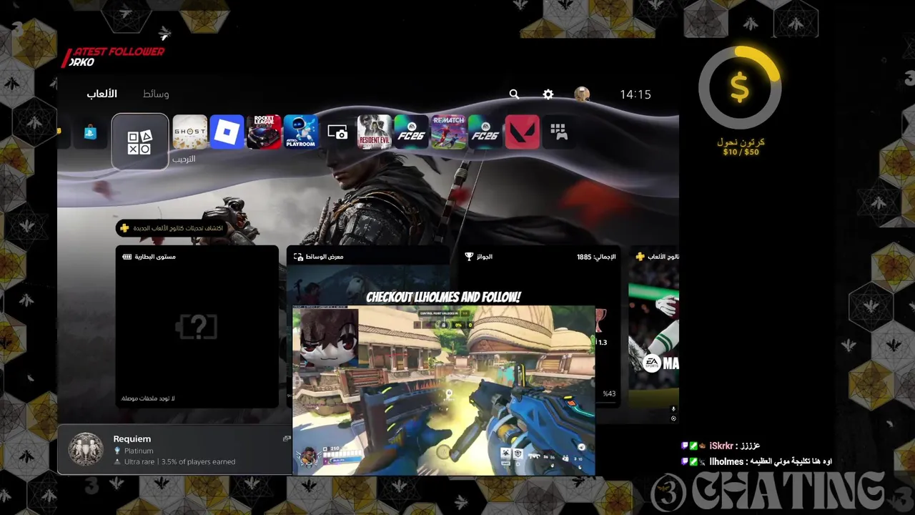
Task: Click the total trophies count 1885
Action: [x=596, y=257]
